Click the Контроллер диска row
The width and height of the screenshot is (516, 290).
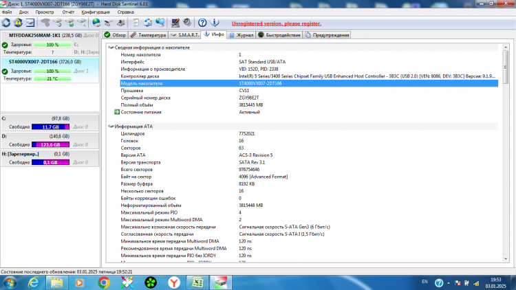pos(309,76)
